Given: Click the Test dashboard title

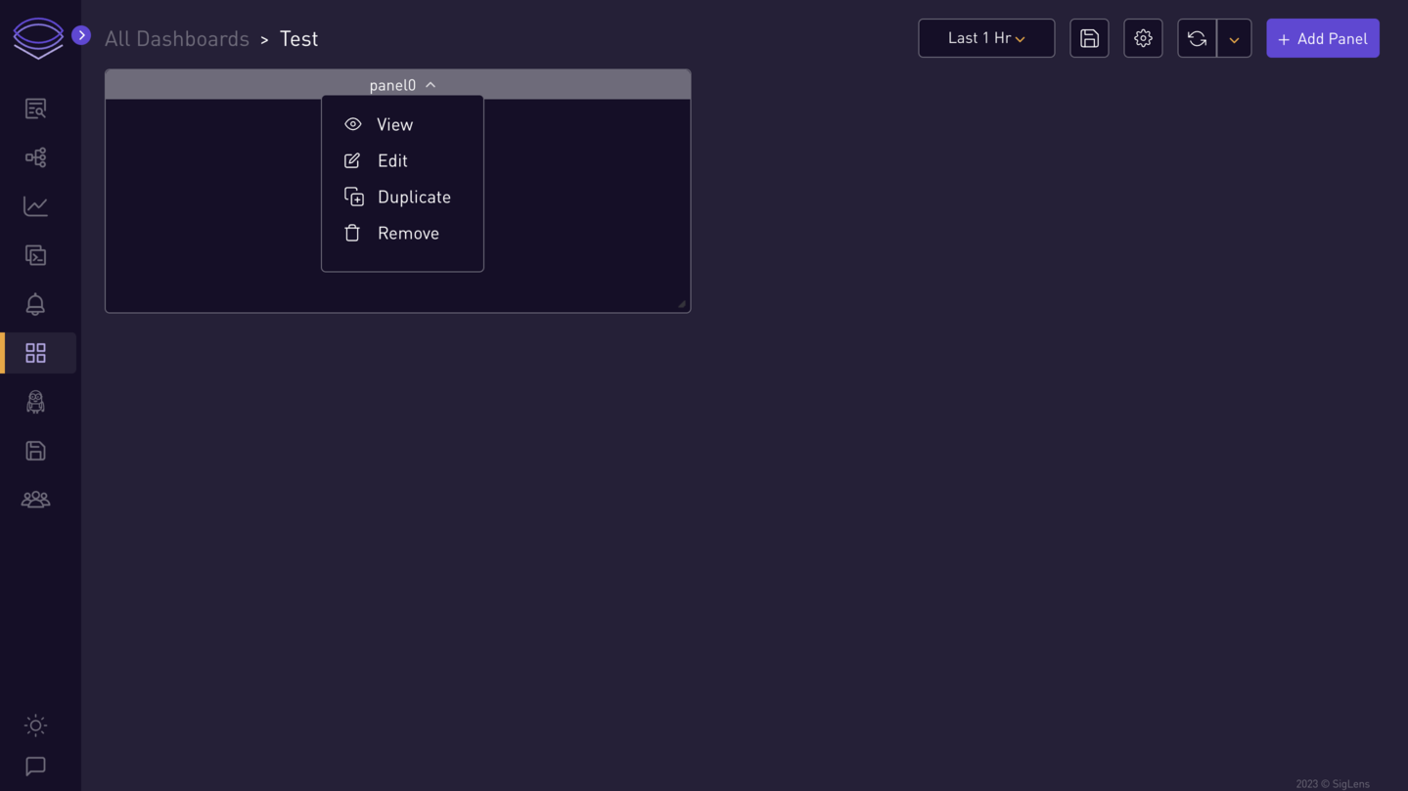Looking at the screenshot, I should point(298,38).
